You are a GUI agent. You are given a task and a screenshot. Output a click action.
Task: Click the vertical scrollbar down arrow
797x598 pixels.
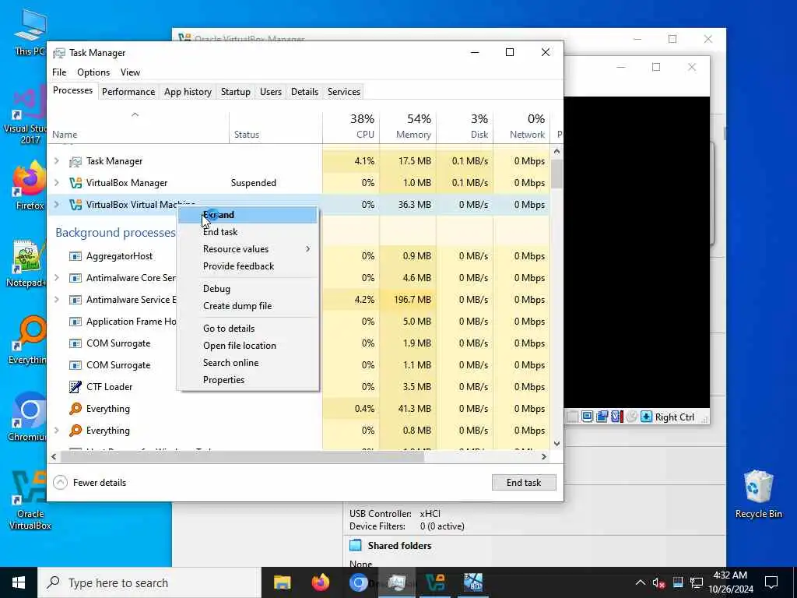(x=556, y=444)
